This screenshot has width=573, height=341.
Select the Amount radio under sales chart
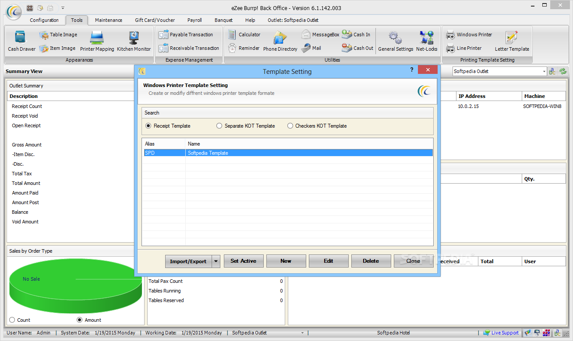coord(79,320)
